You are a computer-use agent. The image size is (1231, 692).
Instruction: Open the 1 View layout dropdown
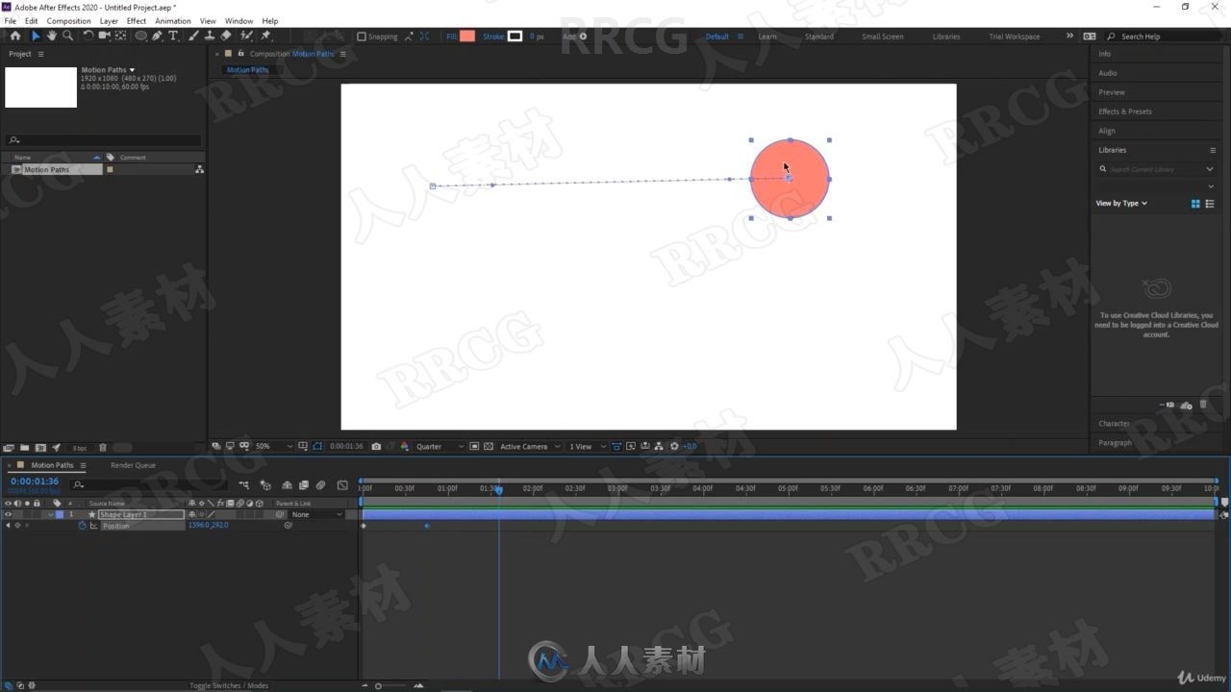coord(587,446)
